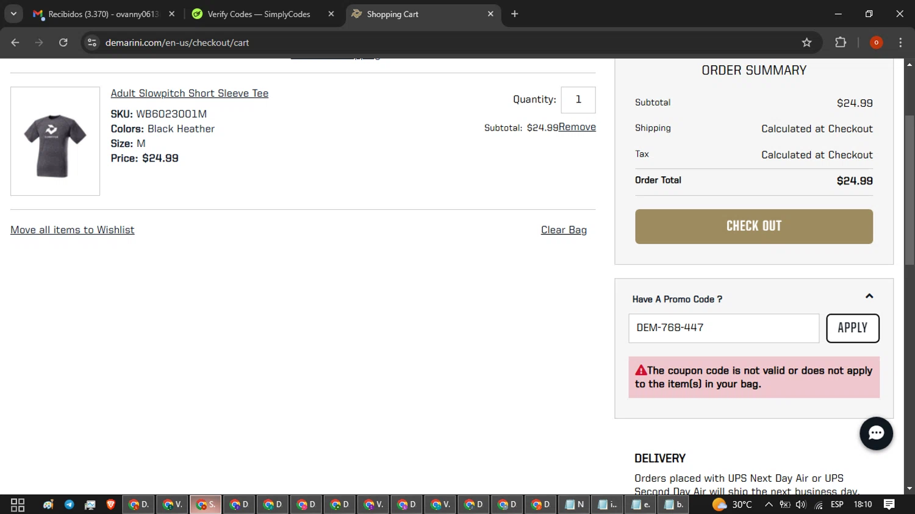Open the Brave browser taskbar icon
This screenshot has height=514, width=915.
pyautogui.click(x=110, y=505)
